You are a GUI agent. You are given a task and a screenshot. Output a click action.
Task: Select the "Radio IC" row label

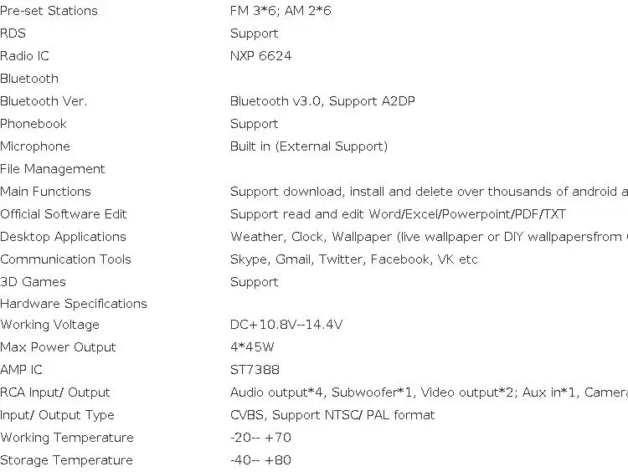25,56
